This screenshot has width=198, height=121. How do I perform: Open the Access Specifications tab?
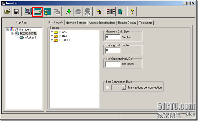102,23
